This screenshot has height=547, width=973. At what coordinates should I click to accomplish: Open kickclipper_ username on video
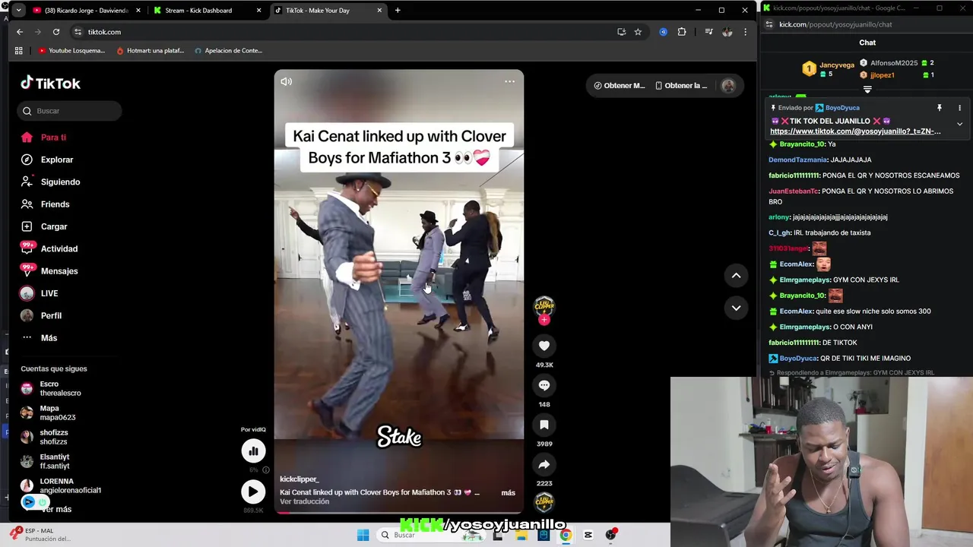coord(300,479)
